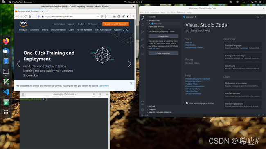
Task: Click Interactive playground learn card
Action: 243,105
